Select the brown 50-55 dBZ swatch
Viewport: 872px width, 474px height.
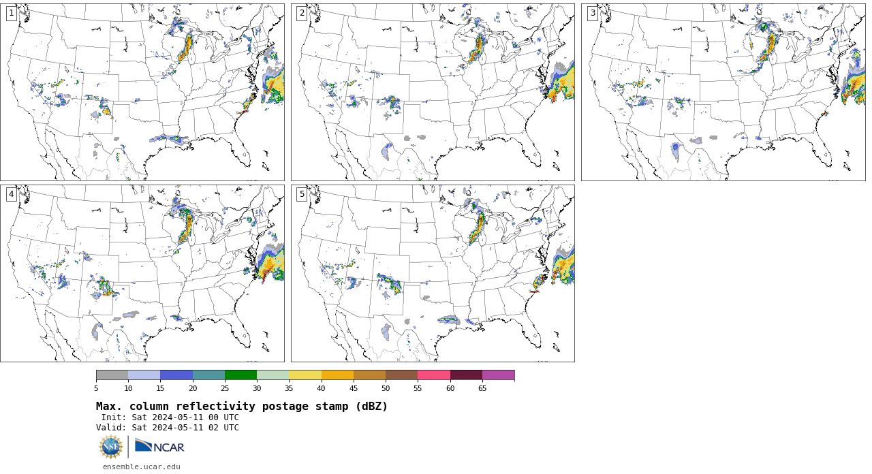(x=402, y=375)
